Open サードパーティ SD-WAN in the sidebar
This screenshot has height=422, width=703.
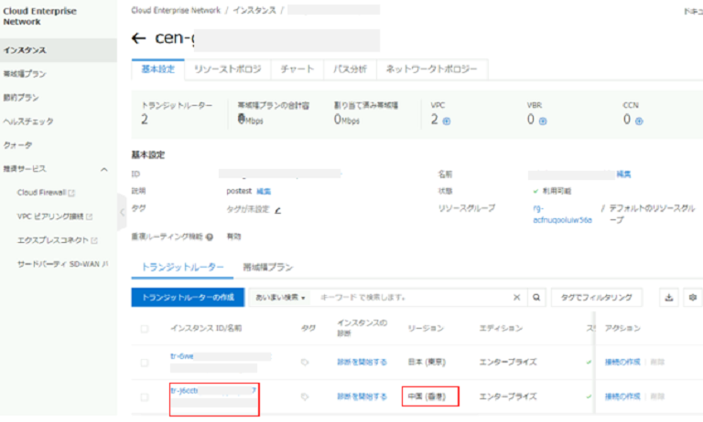coord(62,265)
